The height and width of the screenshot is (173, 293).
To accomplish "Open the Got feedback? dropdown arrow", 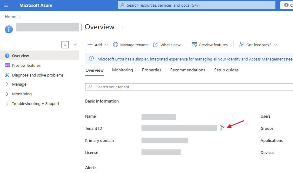I will (275, 44).
